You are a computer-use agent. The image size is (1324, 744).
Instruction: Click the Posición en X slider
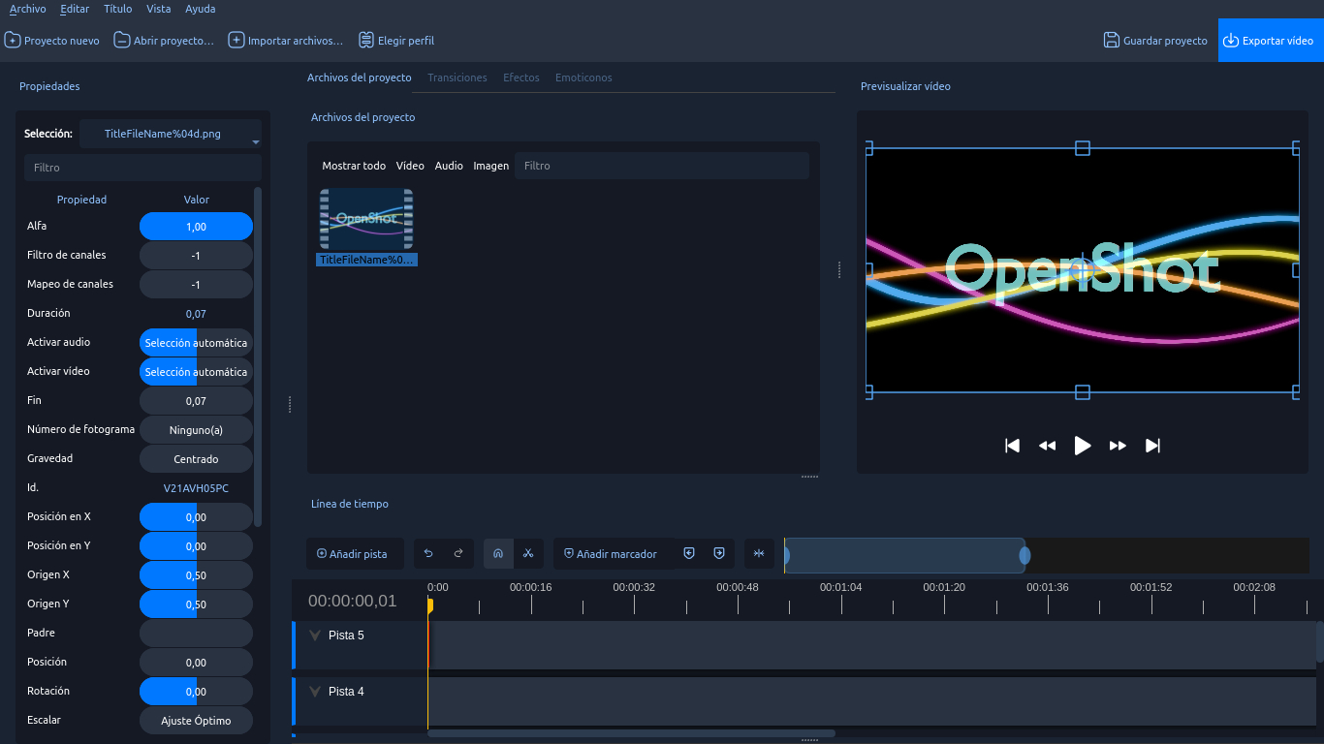click(196, 517)
